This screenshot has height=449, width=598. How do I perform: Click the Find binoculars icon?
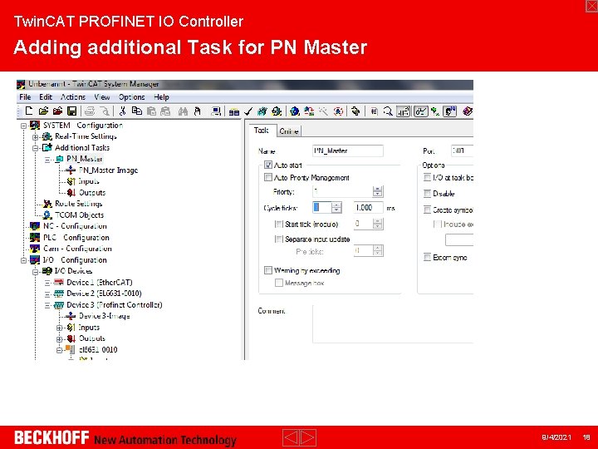[183, 111]
